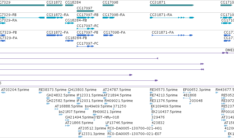Click the CG17097-RC transcript glyph
Viewport: 234px width, 138px height.
click(86, 29)
